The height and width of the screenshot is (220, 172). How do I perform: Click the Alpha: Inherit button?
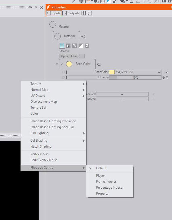[72, 56]
